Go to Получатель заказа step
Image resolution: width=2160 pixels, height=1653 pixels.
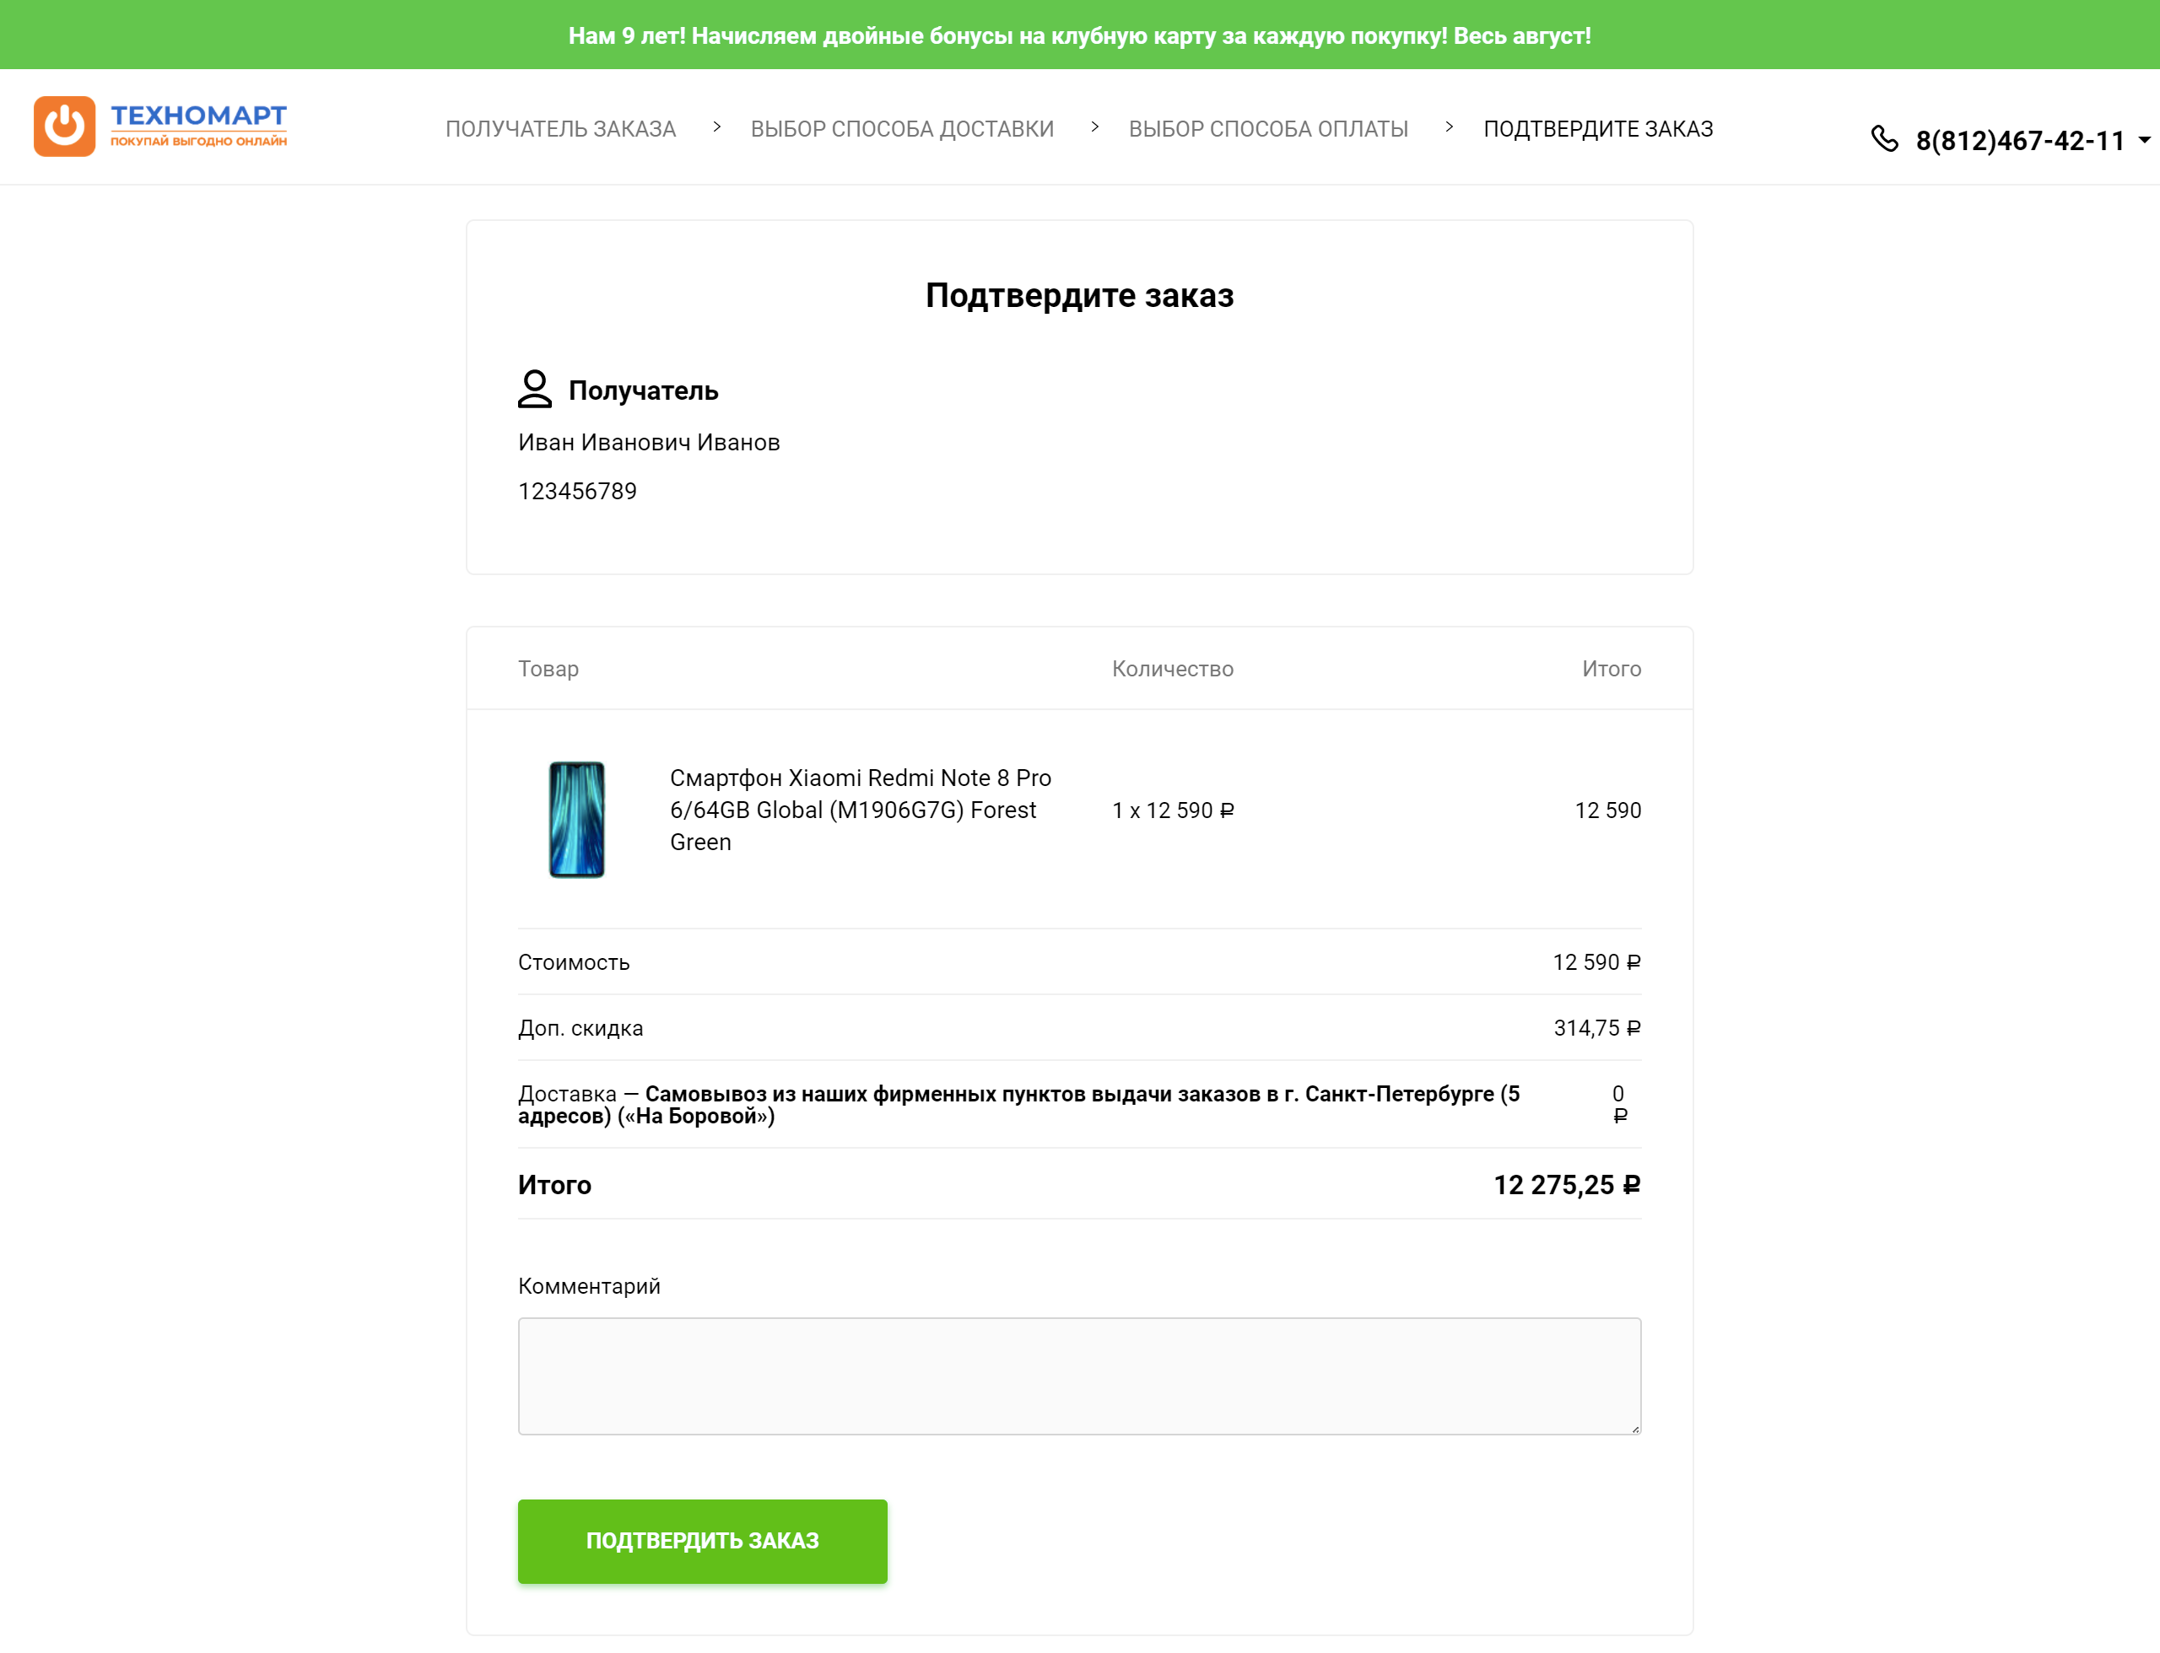(x=560, y=129)
